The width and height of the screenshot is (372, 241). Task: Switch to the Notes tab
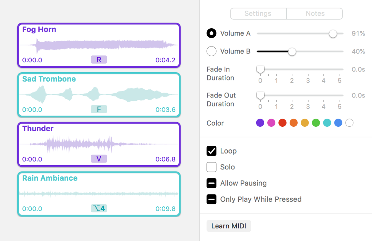pyautogui.click(x=315, y=14)
